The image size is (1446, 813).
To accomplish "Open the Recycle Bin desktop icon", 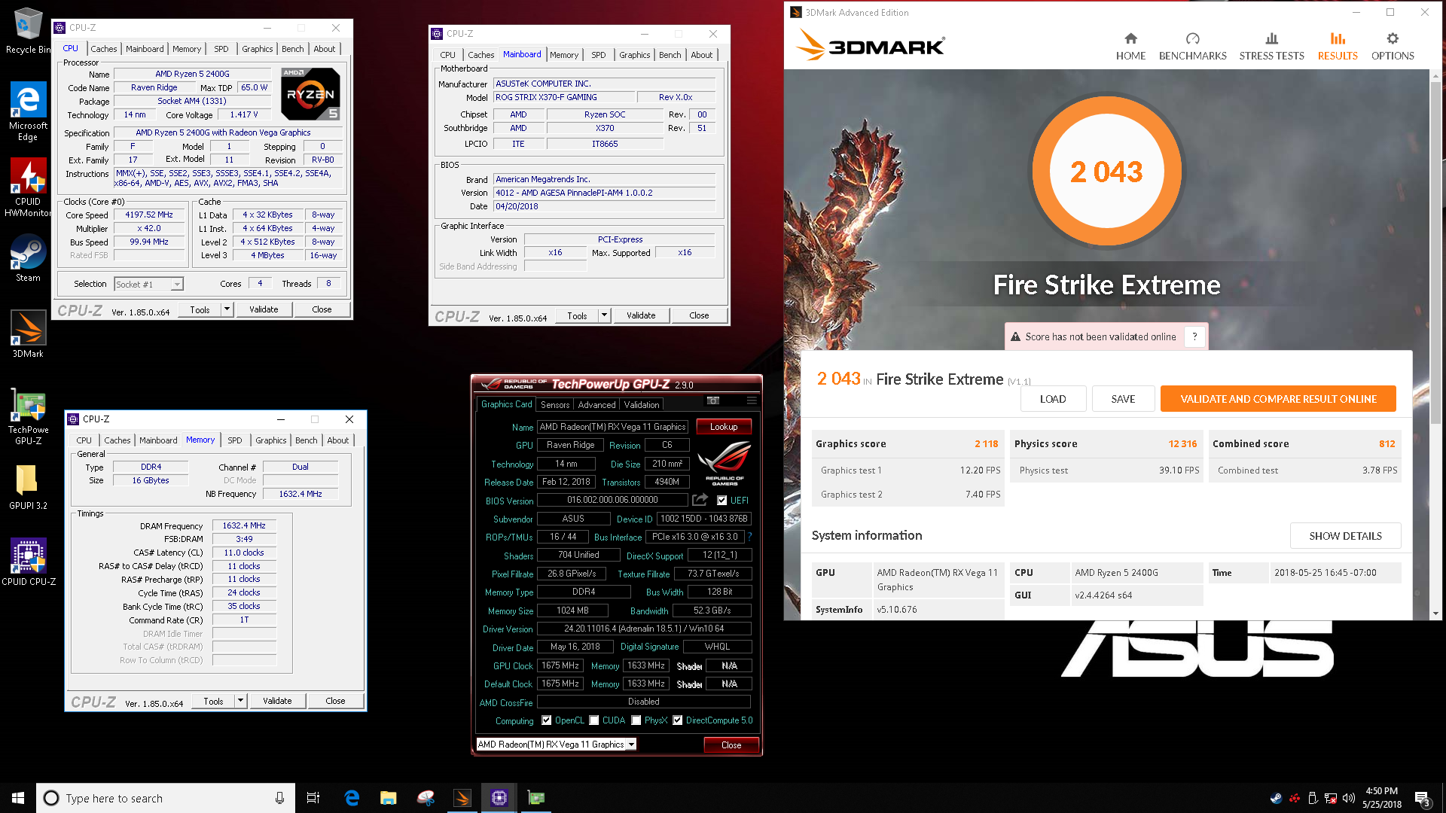I will point(28,30).
